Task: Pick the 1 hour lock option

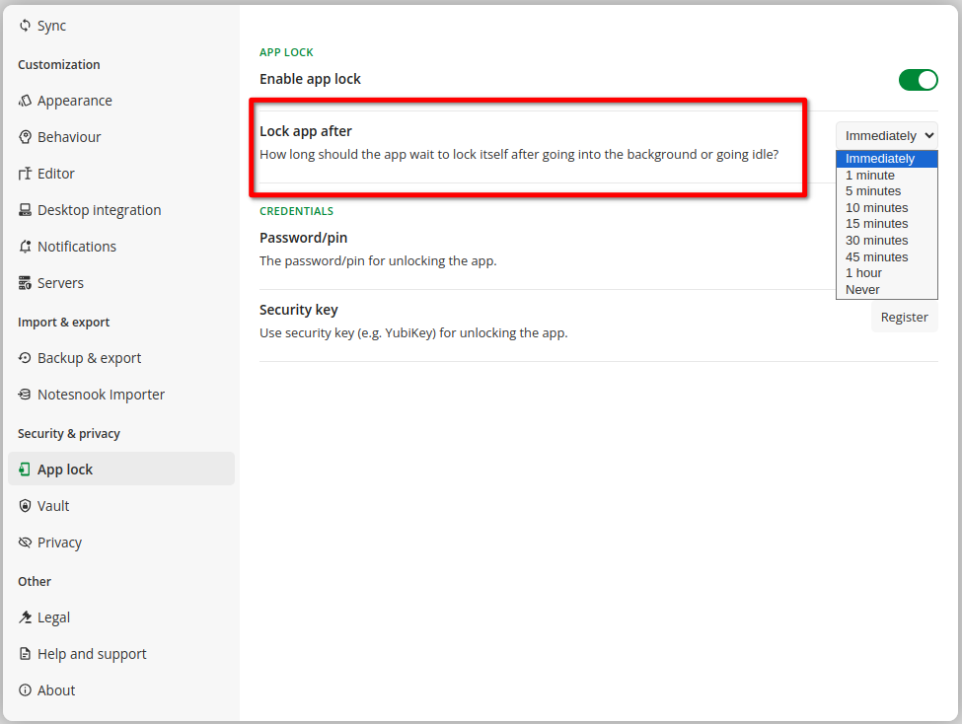Action: [x=864, y=273]
